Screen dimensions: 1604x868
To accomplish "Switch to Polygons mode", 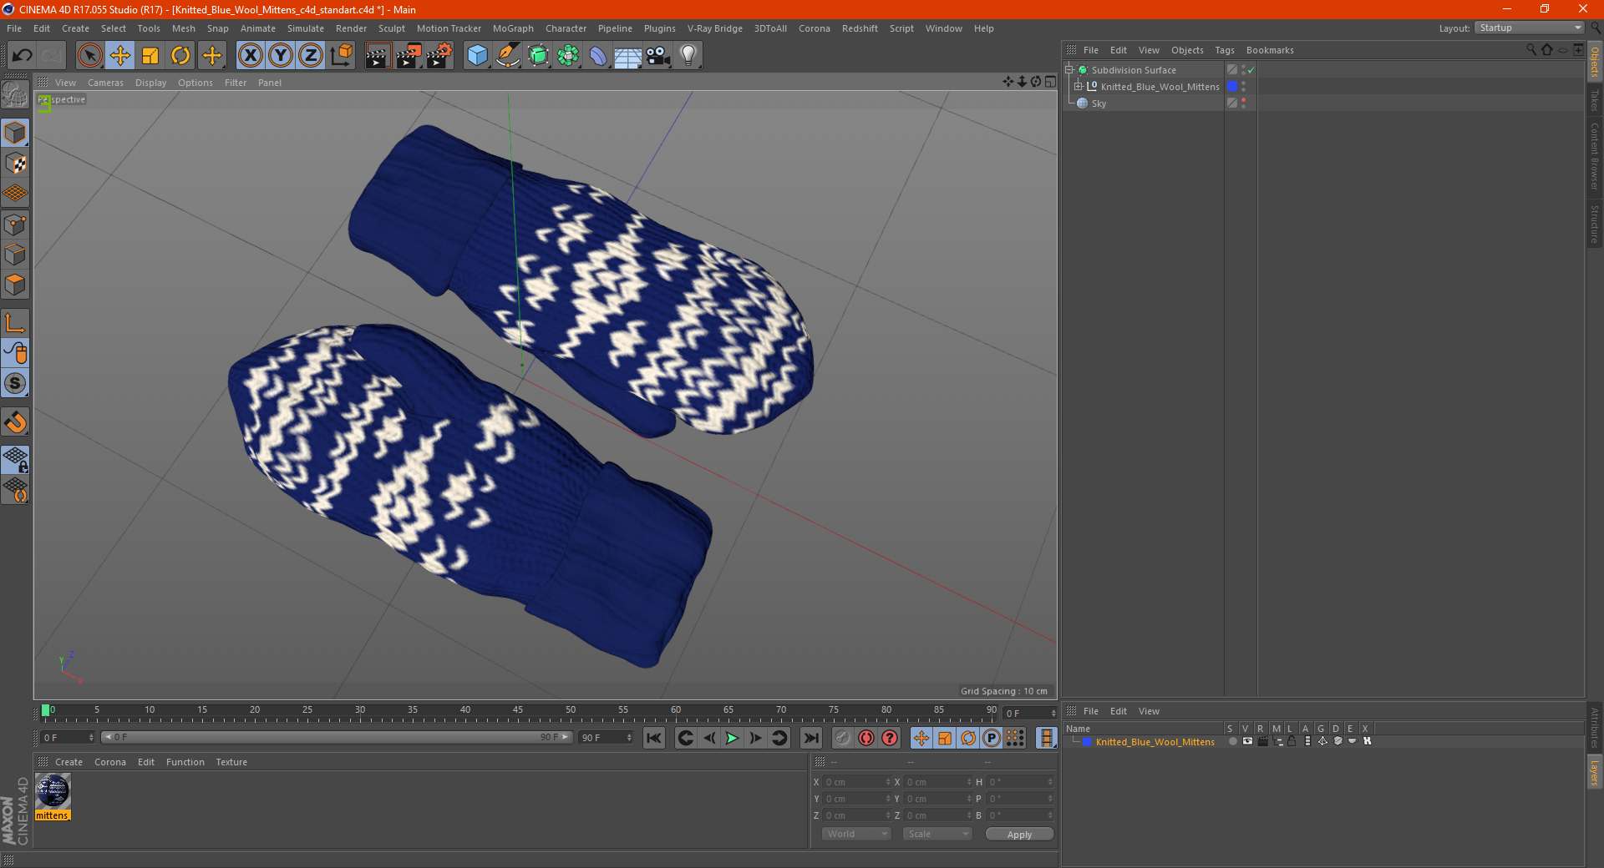I will [x=15, y=285].
